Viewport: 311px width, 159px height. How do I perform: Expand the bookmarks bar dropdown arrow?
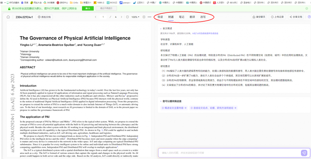5,3
